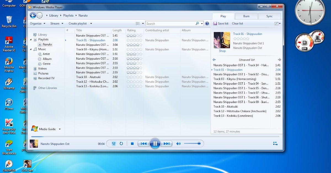Image resolution: width=331 pixels, height=173 pixels.
Task: Switch to Now Playing view
Action: pyautogui.click(x=275, y=143)
